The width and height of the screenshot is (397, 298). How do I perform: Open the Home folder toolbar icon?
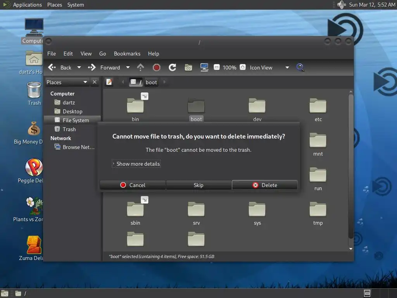[x=188, y=68]
